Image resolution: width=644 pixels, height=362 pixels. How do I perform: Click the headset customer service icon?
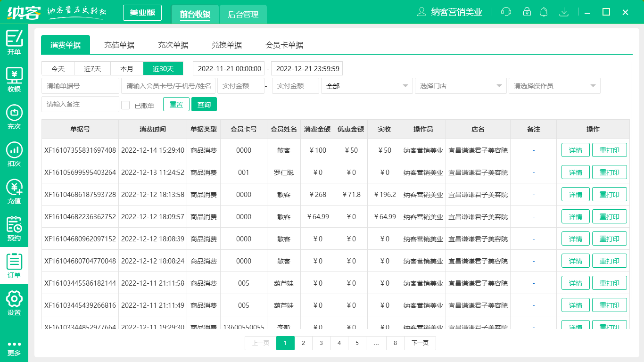coord(506,12)
